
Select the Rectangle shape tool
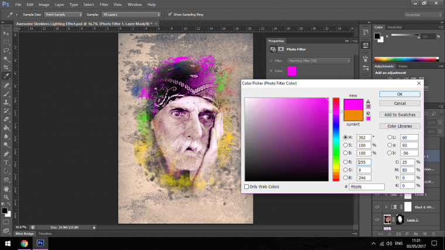(6, 180)
